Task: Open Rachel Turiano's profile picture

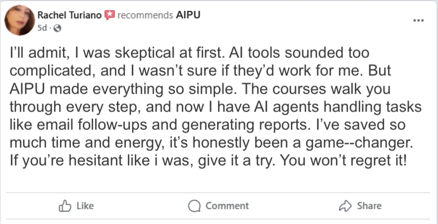Action: click(19, 20)
